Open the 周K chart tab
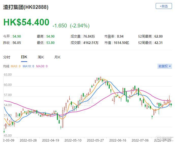The height and width of the screenshot is (143, 175). click(41, 57)
